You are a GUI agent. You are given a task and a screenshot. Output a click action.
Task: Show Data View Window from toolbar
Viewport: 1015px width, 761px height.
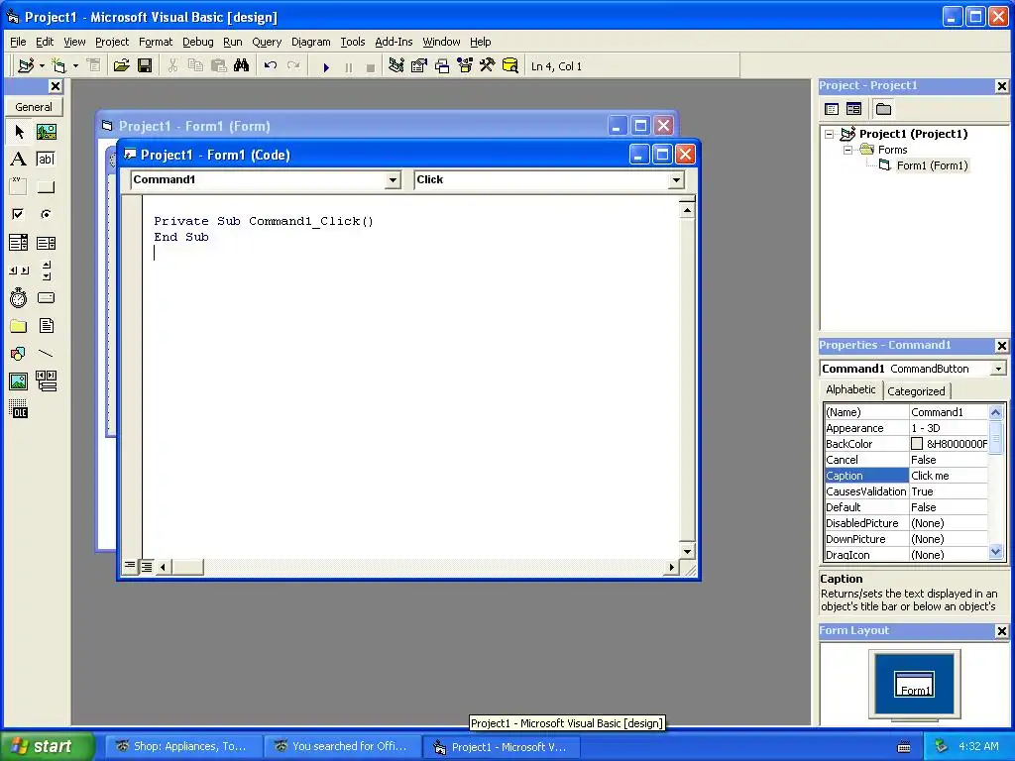[510, 66]
